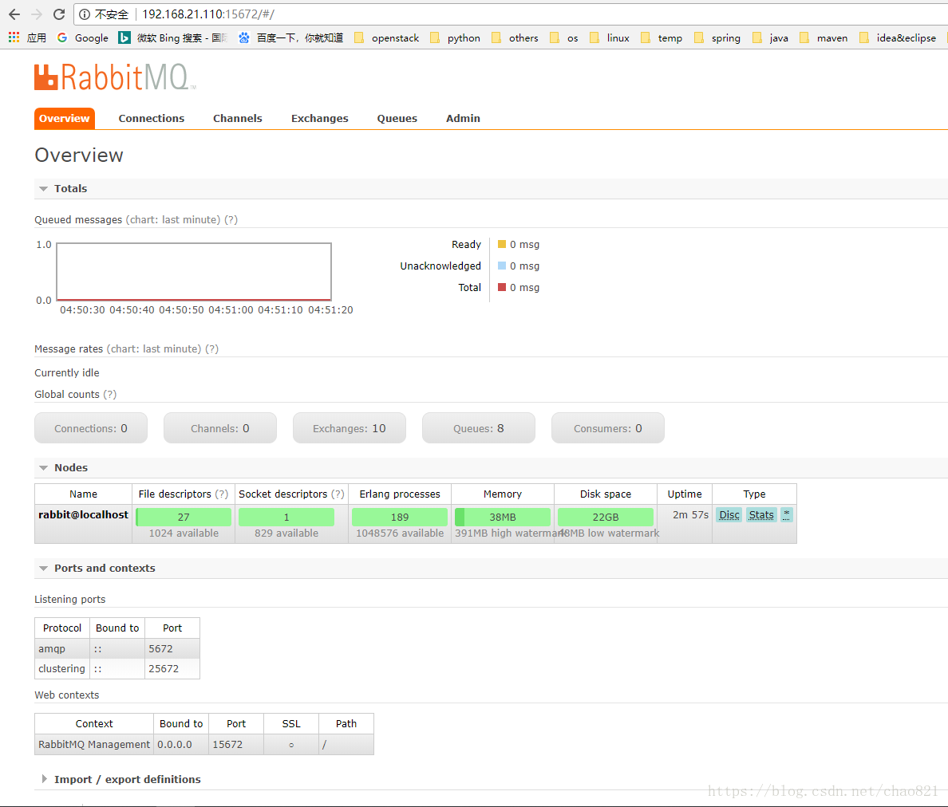Screen dimensions: 948x807
Task: Open the java bookmark folder
Action: click(770, 37)
